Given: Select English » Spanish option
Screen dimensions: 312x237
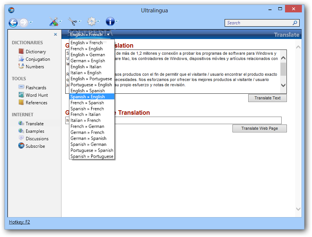Looking at the screenshot, I should click(x=92, y=90).
